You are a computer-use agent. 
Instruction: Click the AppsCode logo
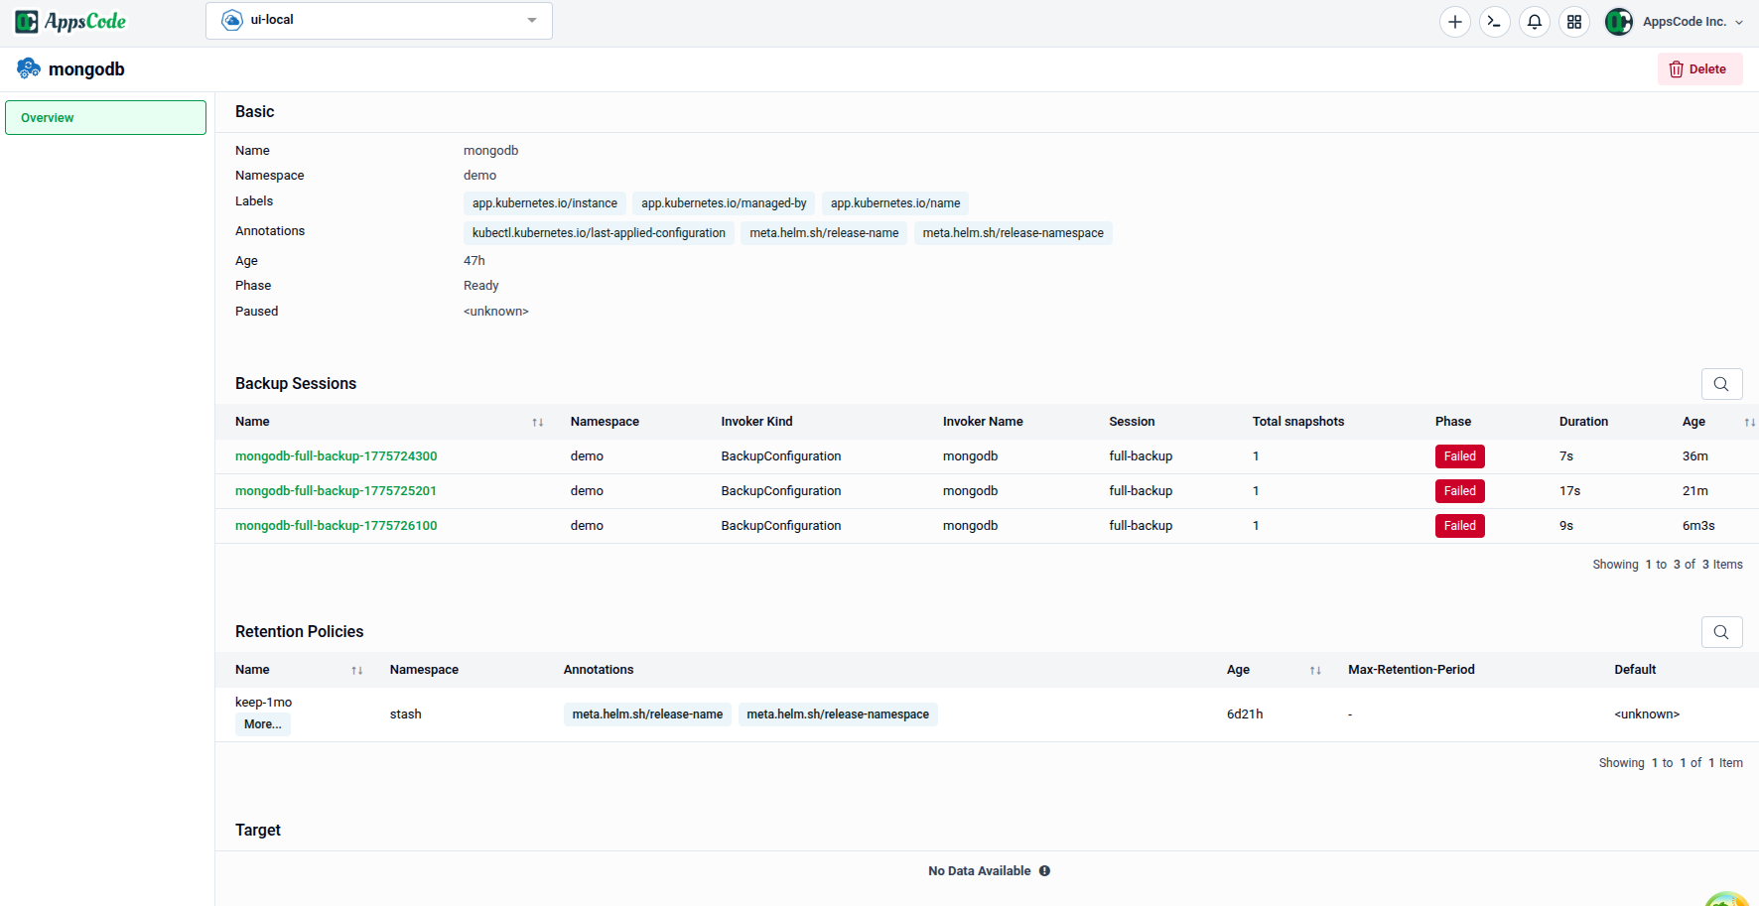(x=70, y=20)
